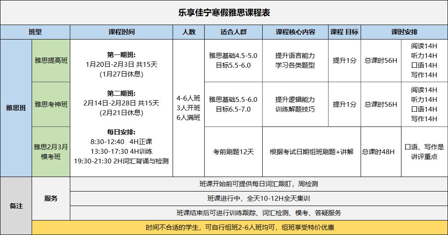Image resolution: width=448 pixels, height=235 pixels.
Task: Click the 提升语言能力 text
Action: (x=295, y=56)
